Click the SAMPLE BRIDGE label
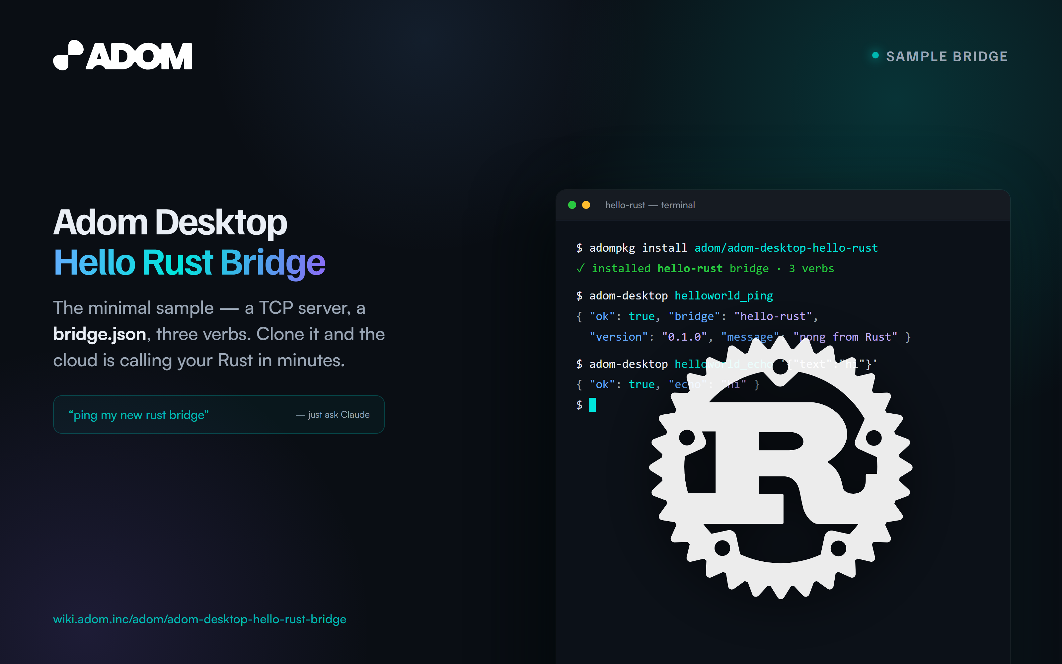Screen dimensions: 1062x664 (947, 56)
